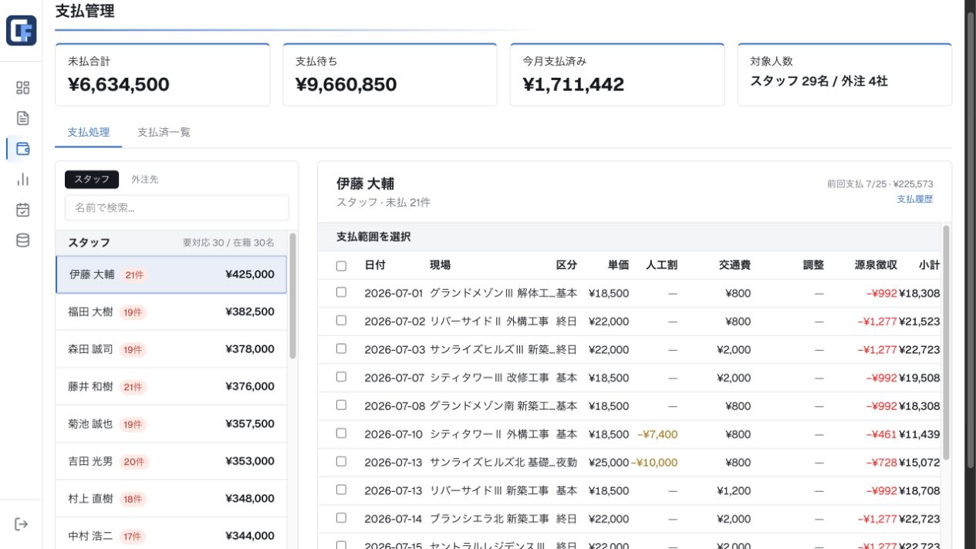The image size is (976, 549).
Task: Click the 今月支払済み ¥1,711,442 card
Action: click(x=617, y=74)
